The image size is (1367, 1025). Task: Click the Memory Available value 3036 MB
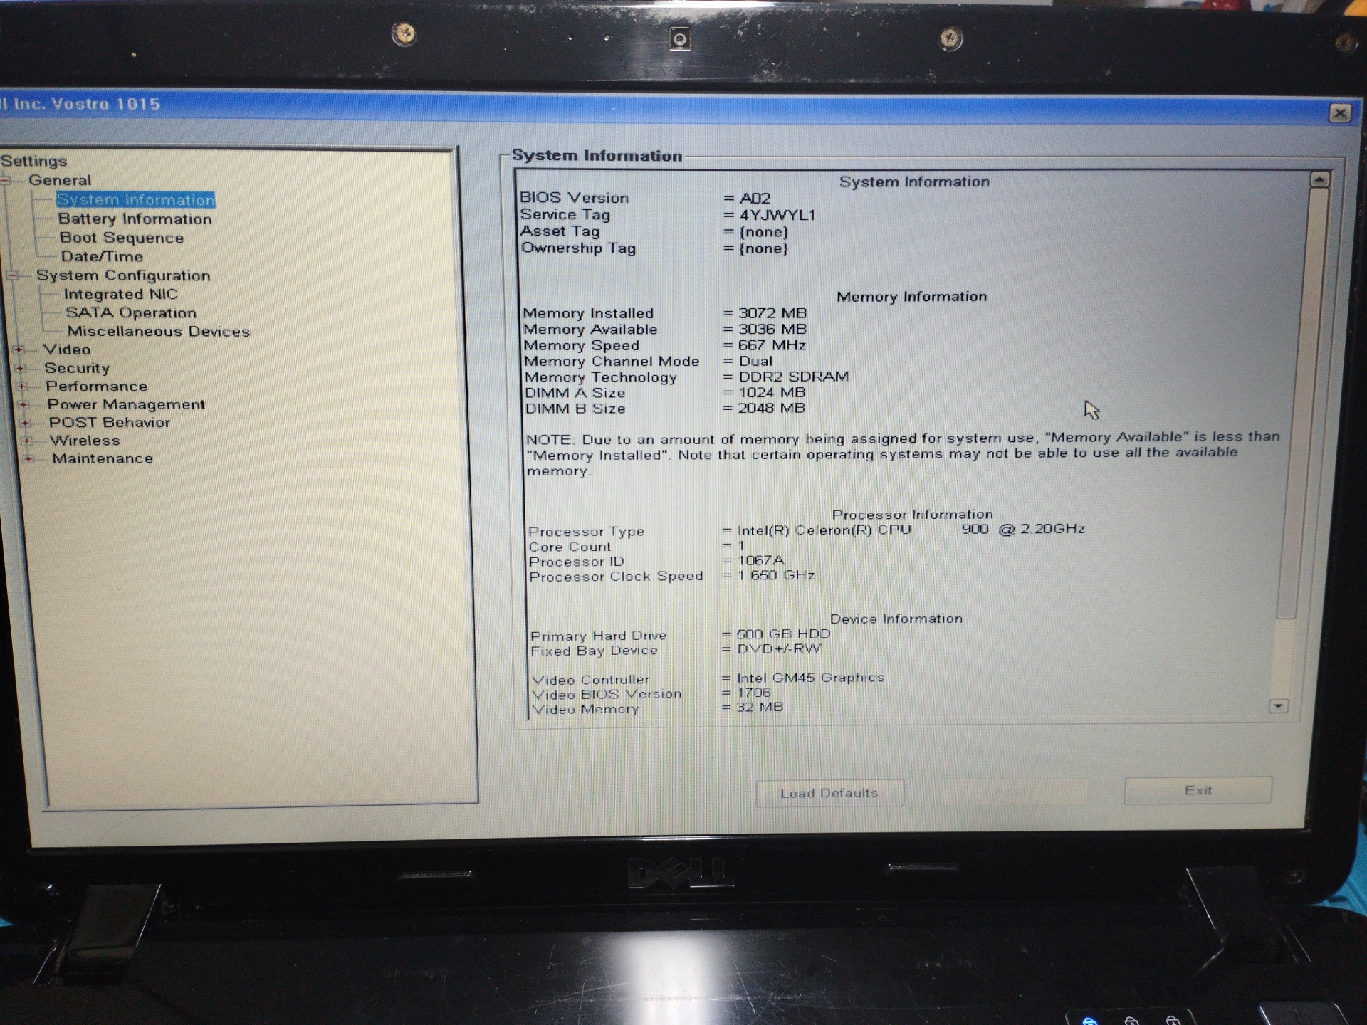(x=772, y=330)
